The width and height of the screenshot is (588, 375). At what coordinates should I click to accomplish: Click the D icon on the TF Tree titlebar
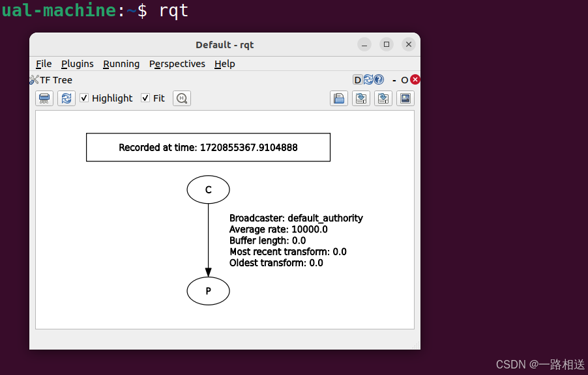[x=357, y=79]
